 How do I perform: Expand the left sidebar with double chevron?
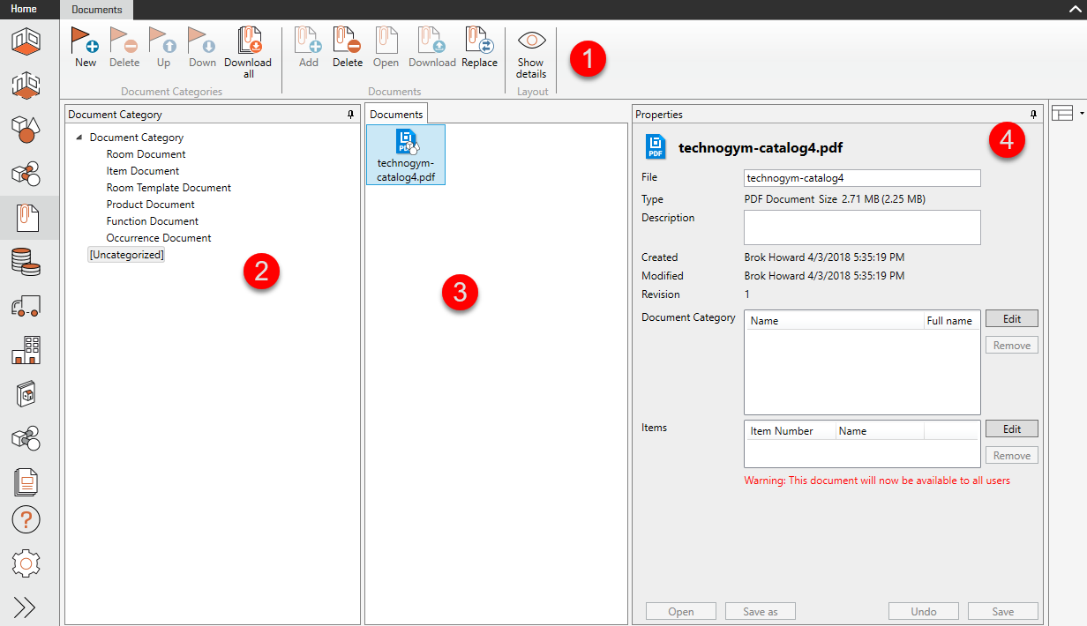26,607
